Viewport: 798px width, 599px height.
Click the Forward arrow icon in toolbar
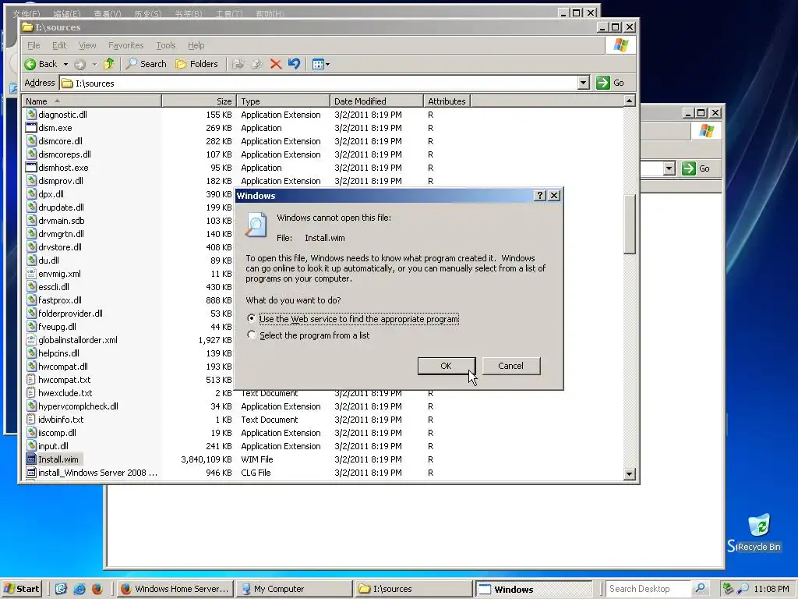click(x=79, y=64)
